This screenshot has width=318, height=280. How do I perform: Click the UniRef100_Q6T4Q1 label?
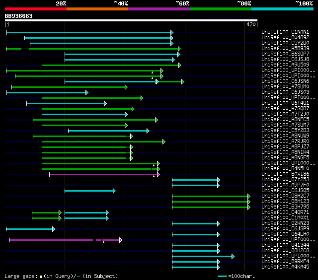285,103
